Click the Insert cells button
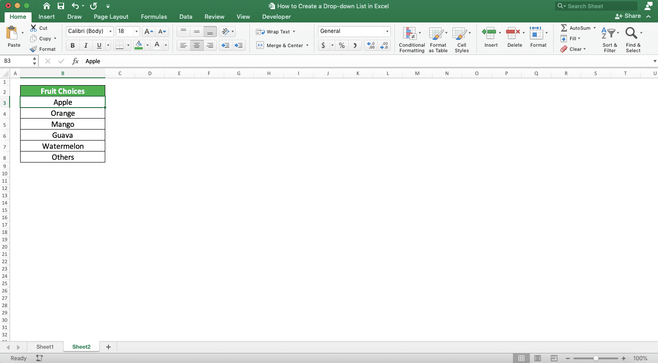Screen dimensions: 658x363 [491, 37]
